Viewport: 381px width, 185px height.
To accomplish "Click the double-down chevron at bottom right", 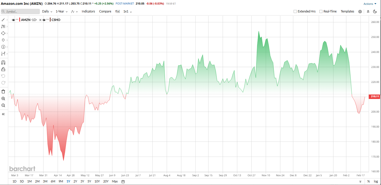I will click(360, 182).
